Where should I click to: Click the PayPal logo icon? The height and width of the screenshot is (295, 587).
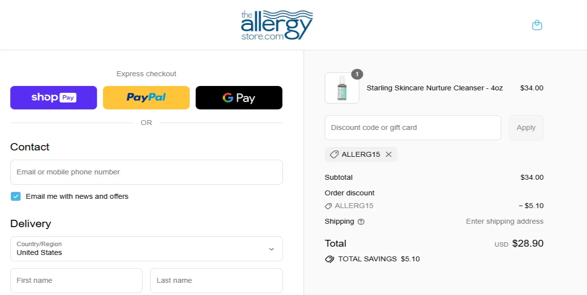pos(146,98)
